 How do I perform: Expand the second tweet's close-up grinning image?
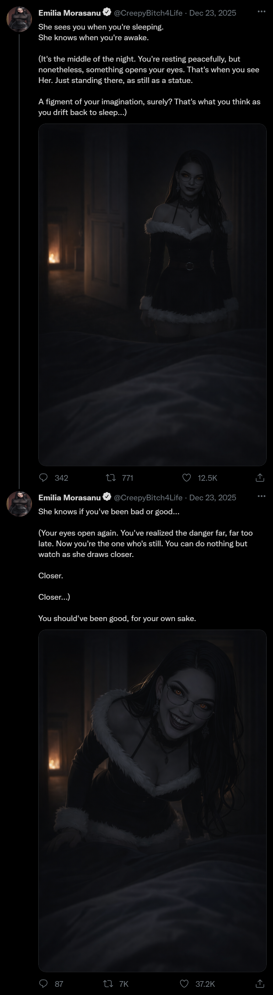tap(152, 800)
